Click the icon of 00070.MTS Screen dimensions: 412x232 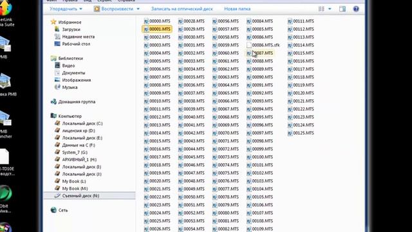point(214,133)
